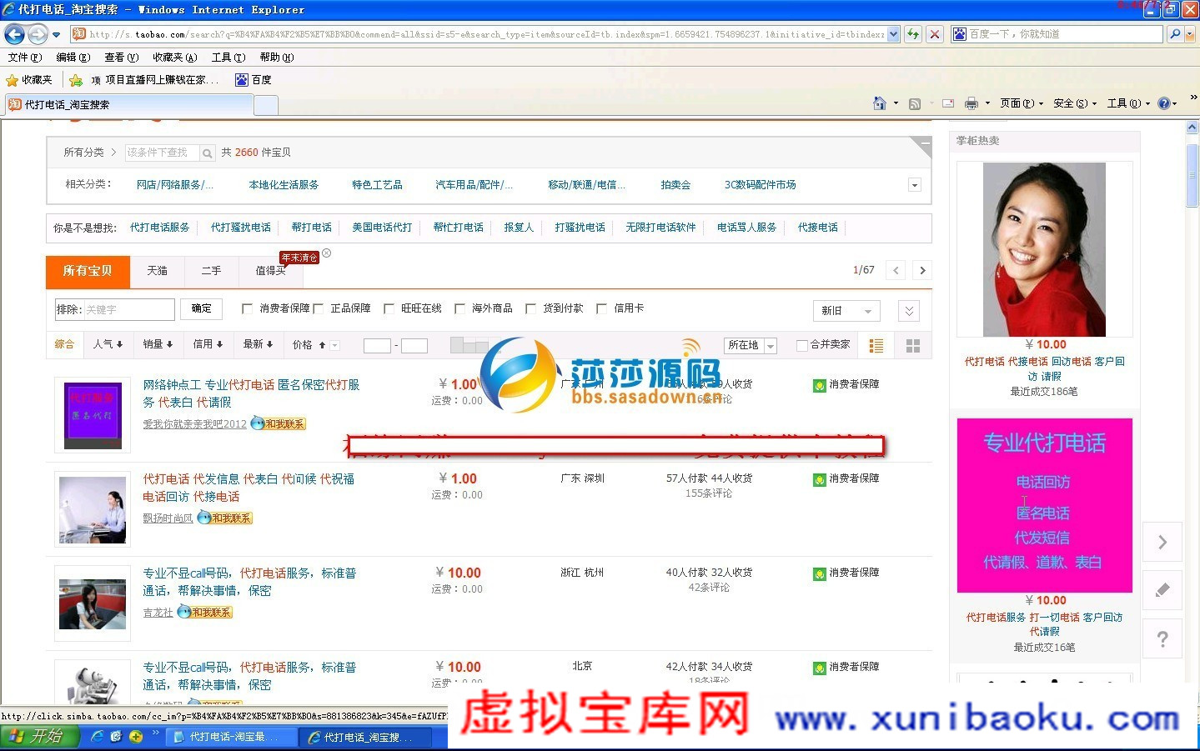
Task: Click the category search magnifier icon
Action: point(207,153)
